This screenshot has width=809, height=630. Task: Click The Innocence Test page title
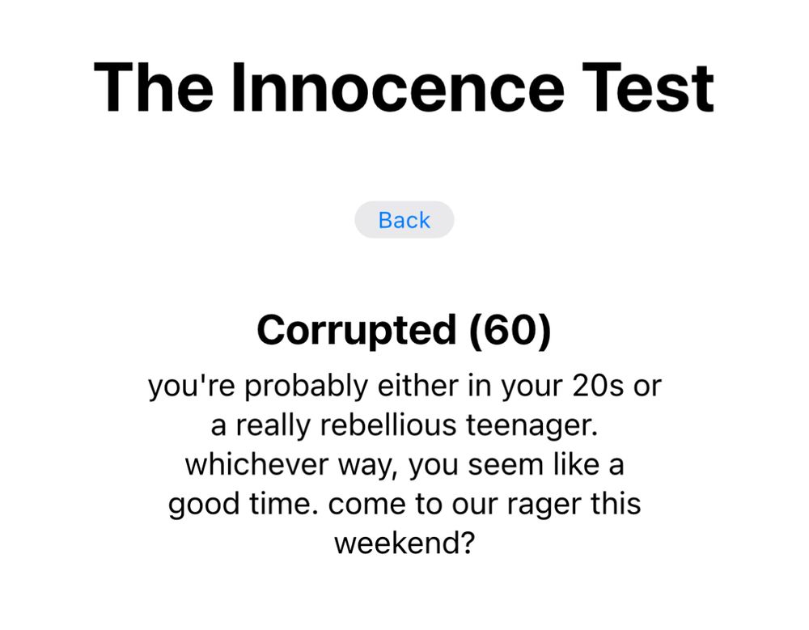tap(404, 87)
